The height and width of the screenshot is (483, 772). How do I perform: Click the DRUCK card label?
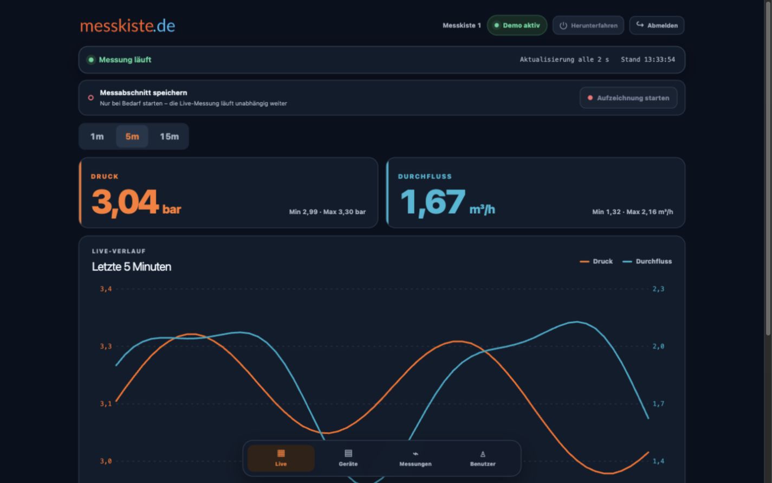105,177
